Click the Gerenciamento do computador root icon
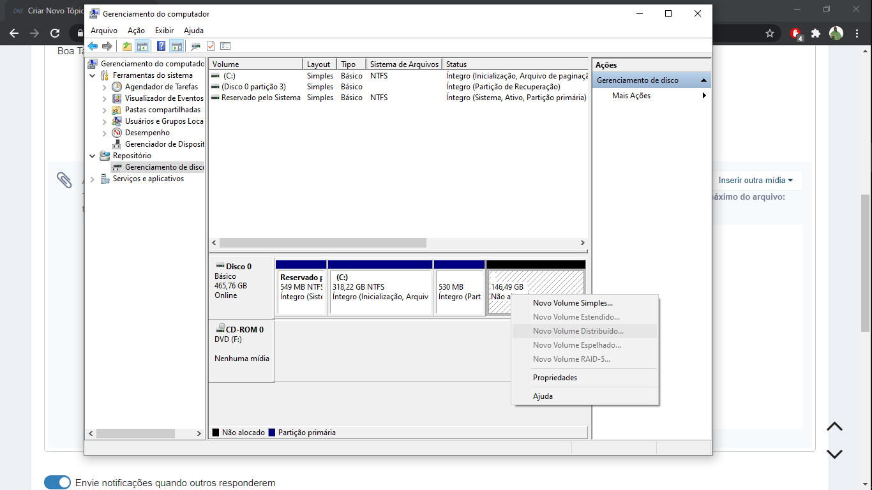The height and width of the screenshot is (490, 872). [93, 64]
